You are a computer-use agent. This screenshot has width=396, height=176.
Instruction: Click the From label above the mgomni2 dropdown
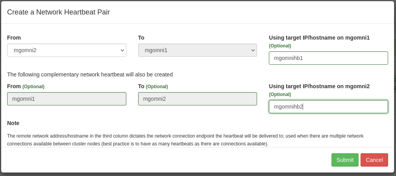click(14, 38)
